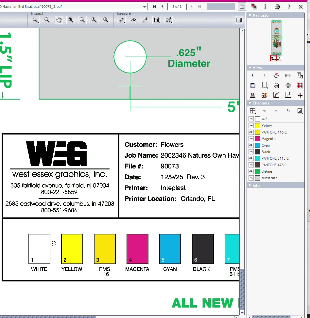The image size is (310, 318).
Task: Jump to the last page
Action: 199,6
